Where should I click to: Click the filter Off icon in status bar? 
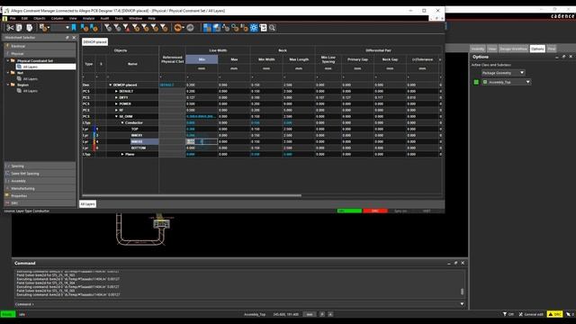pyautogui.click(x=508, y=314)
